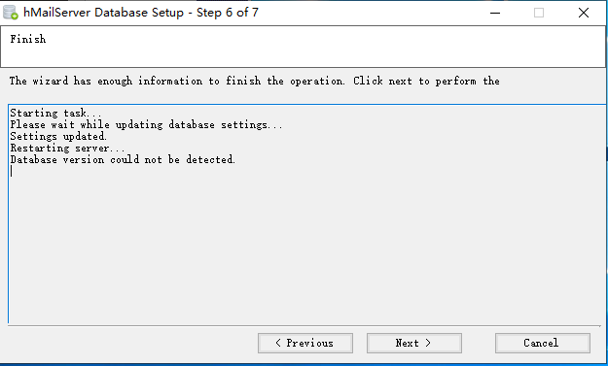Screen dimensions: 608x366
Task: Click the wizard instruction sentence below the header
Action: 254,81
